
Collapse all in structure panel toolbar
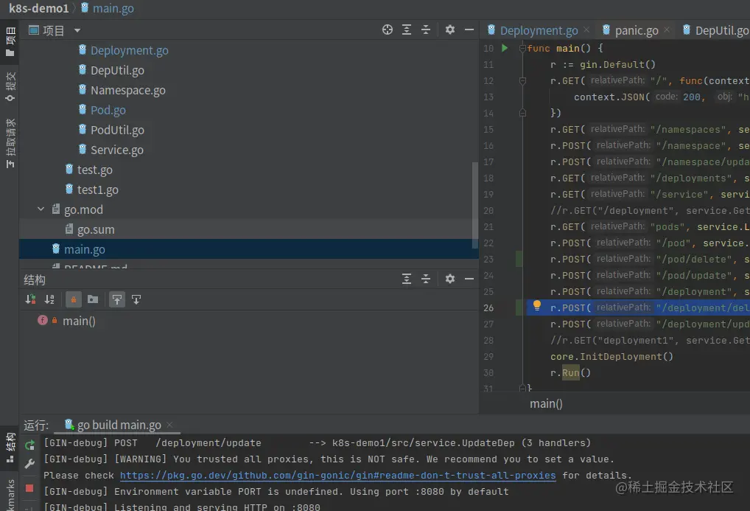pyautogui.click(x=426, y=279)
